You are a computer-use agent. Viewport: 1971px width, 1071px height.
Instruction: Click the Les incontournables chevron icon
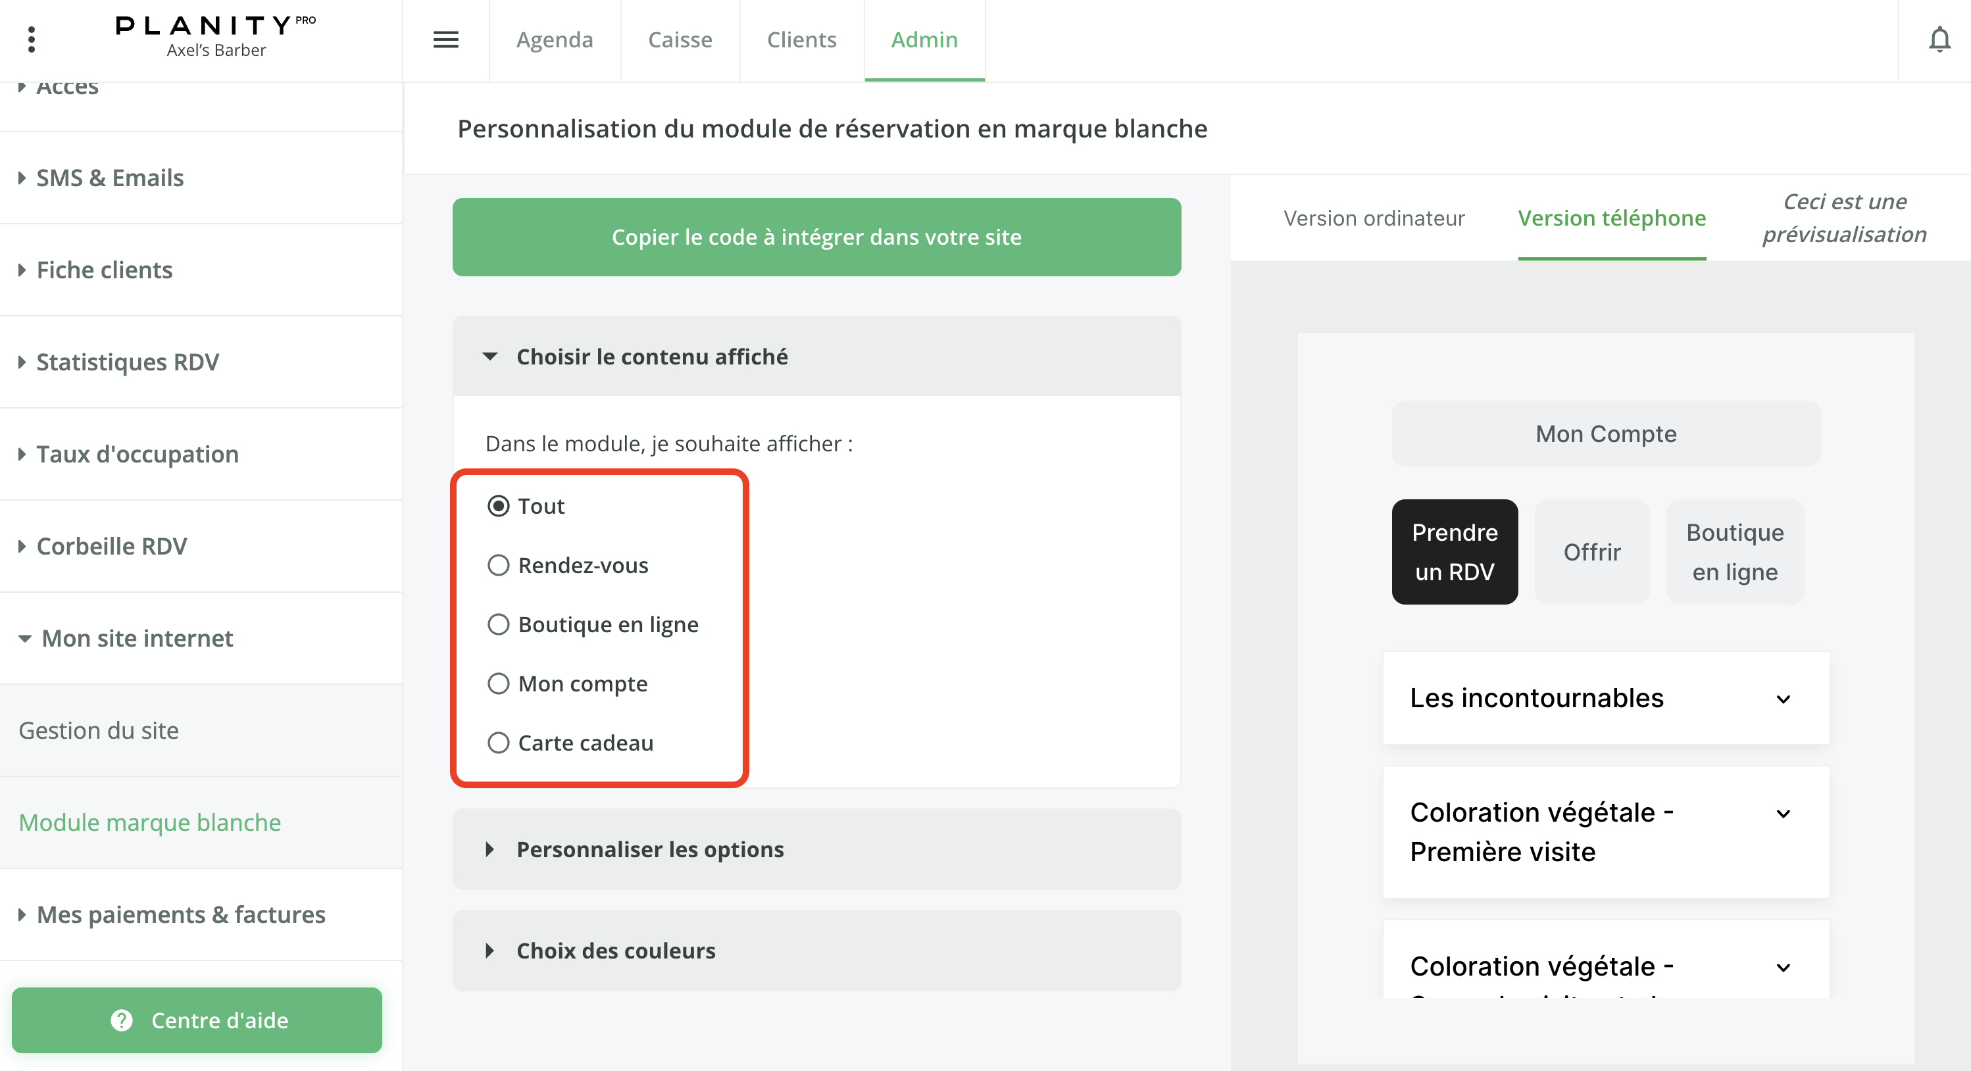pyautogui.click(x=1783, y=699)
